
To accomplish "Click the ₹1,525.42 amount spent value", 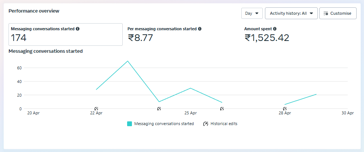I will [x=267, y=38].
